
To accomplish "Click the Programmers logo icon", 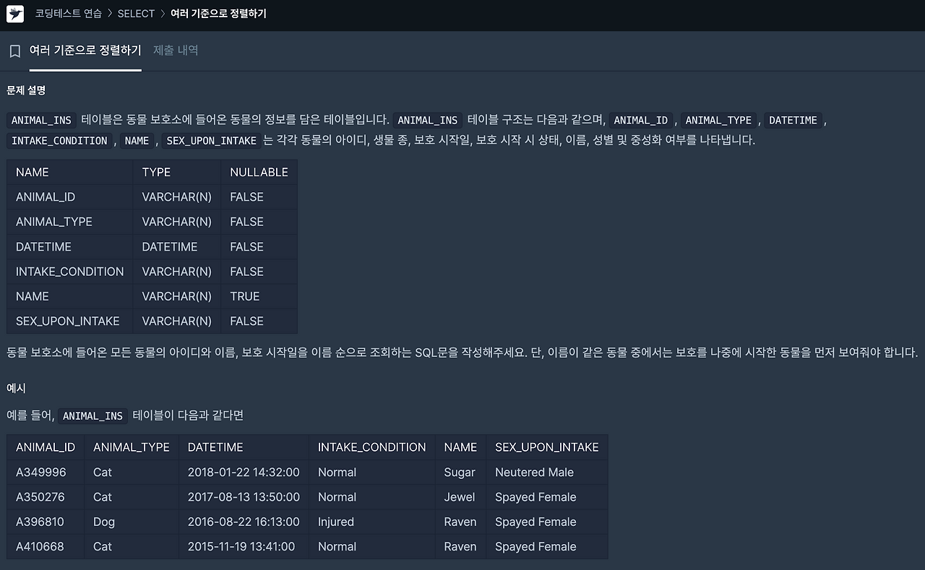I will 14,14.
